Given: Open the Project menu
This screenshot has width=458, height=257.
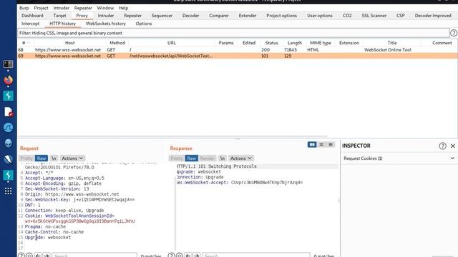Looking at the screenshot, I should (x=41, y=8).
